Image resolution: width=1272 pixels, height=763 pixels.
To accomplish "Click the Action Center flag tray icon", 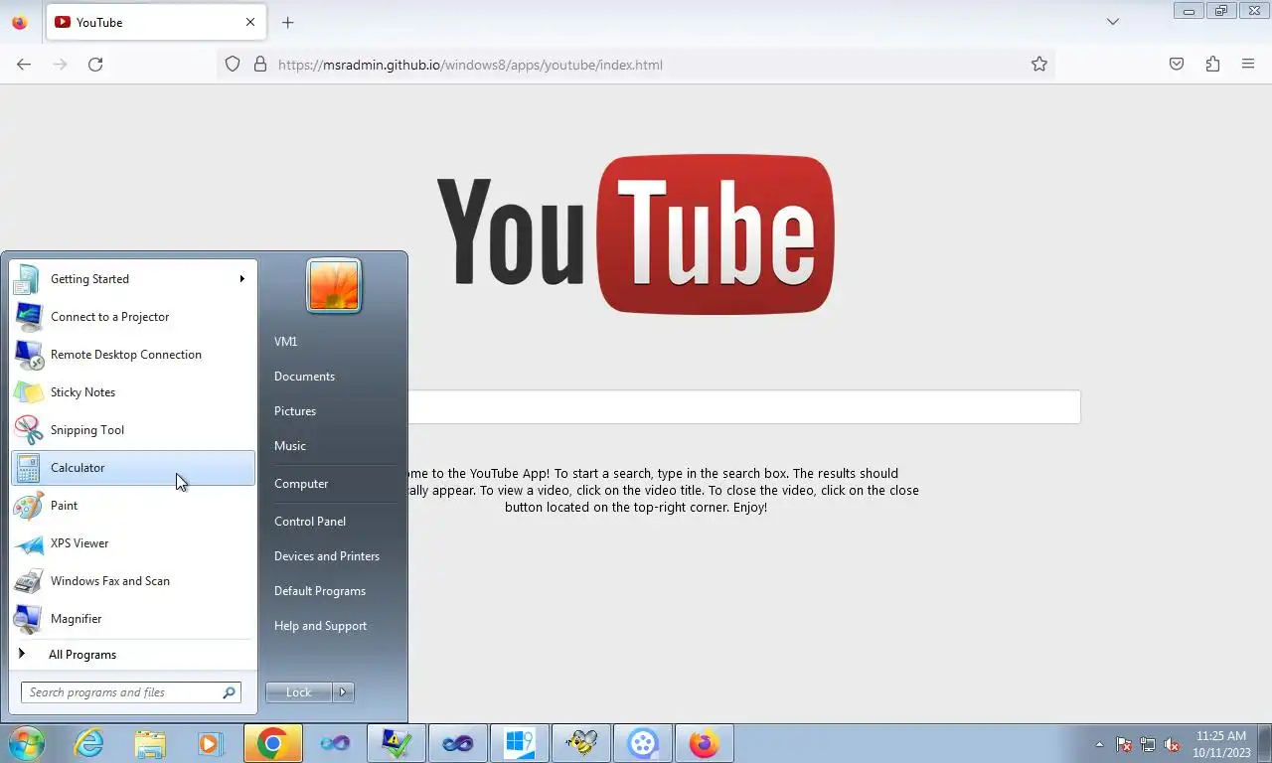I will [1124, 744].
